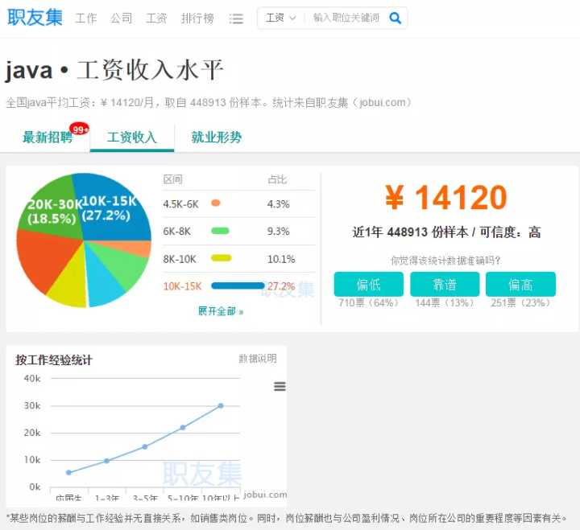Vote 靠谱 on the salary accuracy
This screenshot has height=530, width=580.
445,285
